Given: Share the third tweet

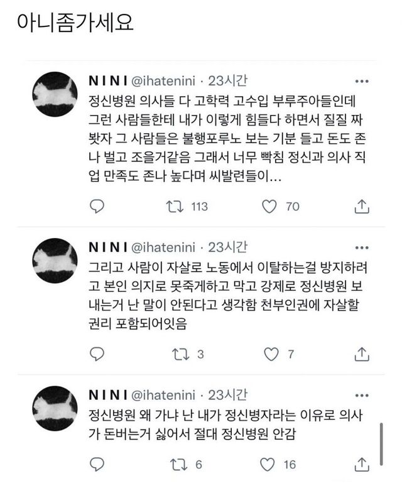Looking at the screenshot, I should pyautogui.click(x=362, y=465).
